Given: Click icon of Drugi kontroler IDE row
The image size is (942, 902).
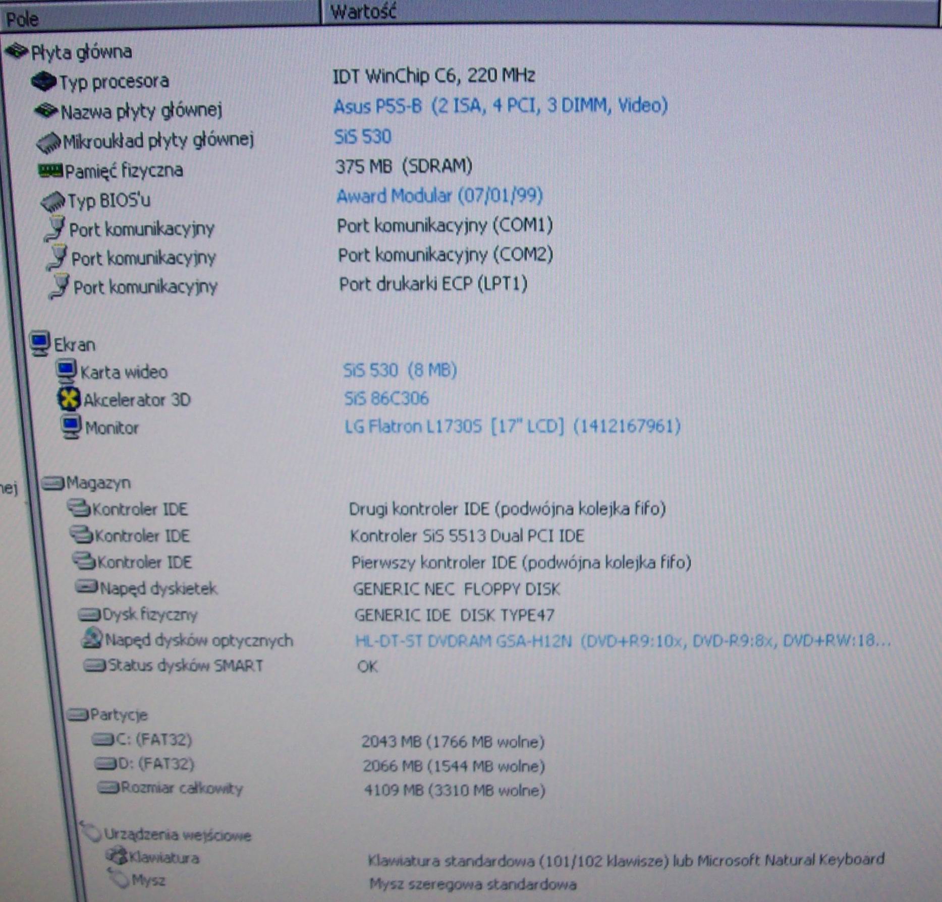Looking at the screenshot, I should (x=79, y=508).
